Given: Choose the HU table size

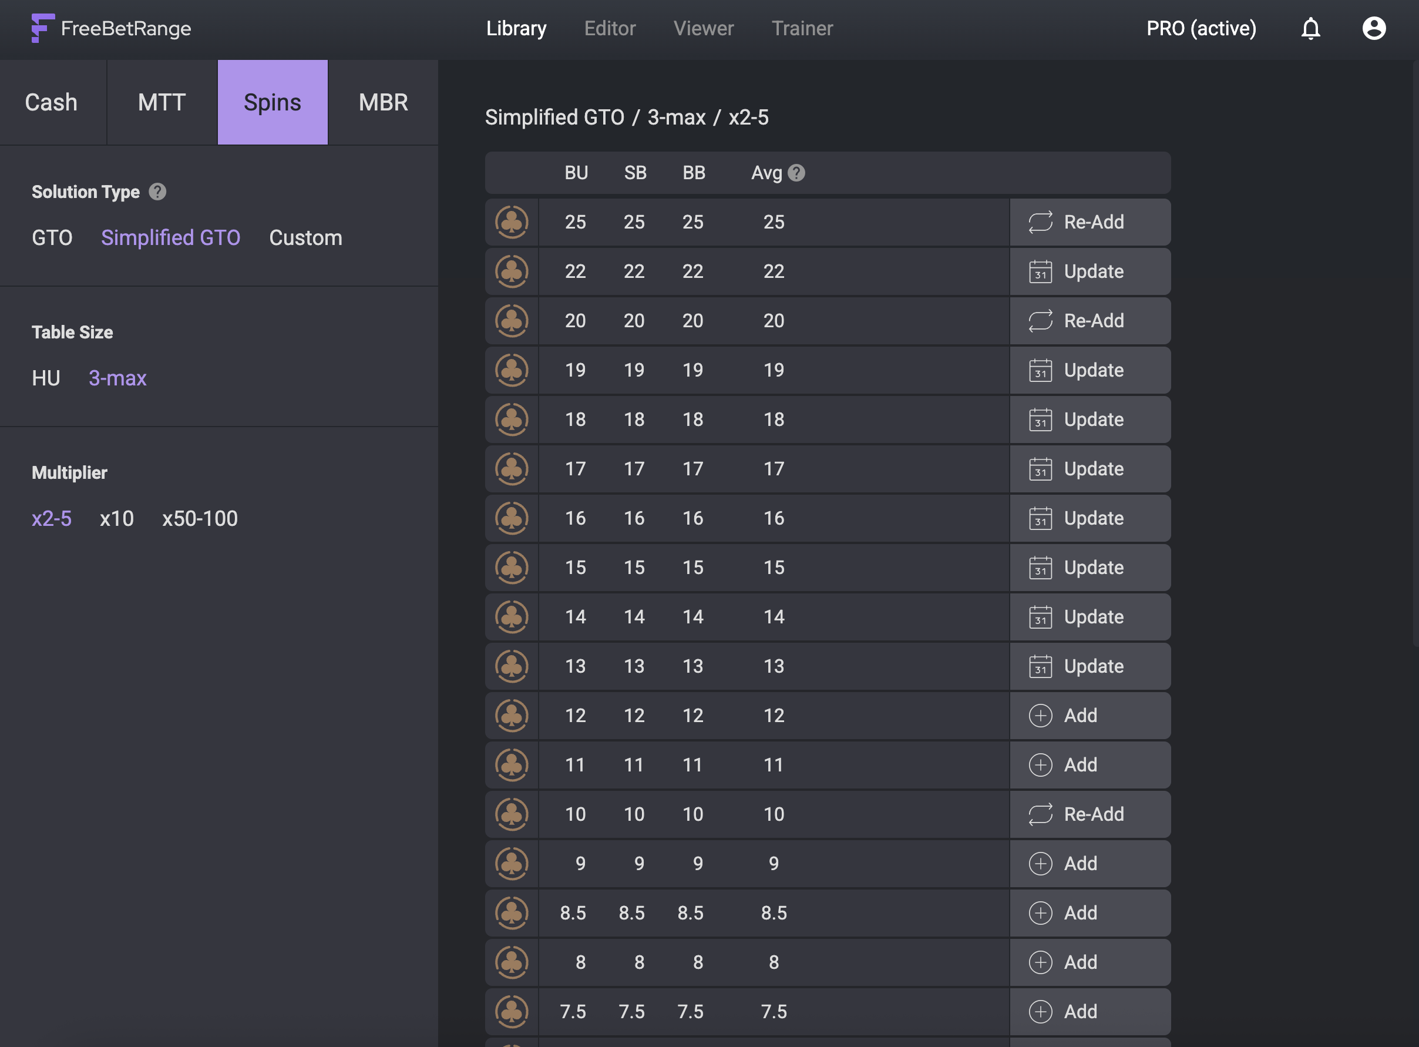Looking at the screenshot, I should [x=46, y=378].
